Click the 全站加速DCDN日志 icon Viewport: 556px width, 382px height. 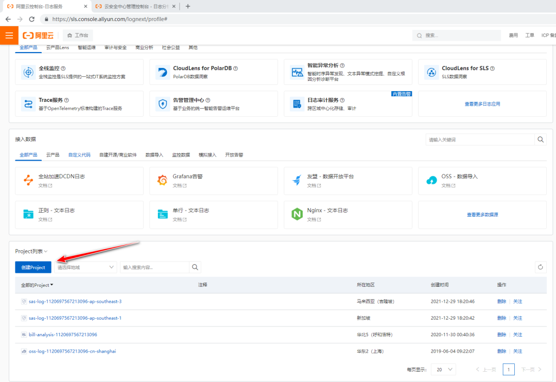pyautogui.click(x=28, y=180)
